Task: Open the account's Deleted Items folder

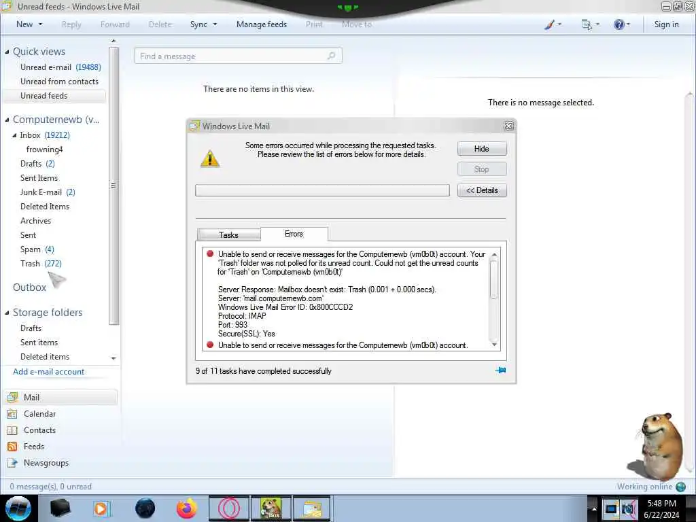Action: (44, 207)
